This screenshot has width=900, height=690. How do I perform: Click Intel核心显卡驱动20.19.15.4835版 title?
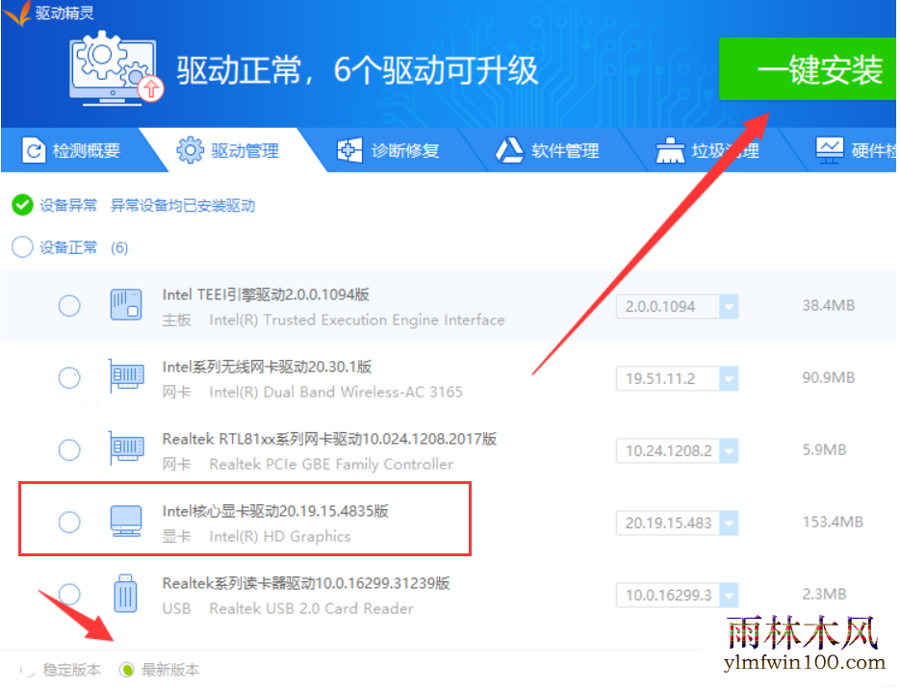pyautogui.click(x=275, y=511)
